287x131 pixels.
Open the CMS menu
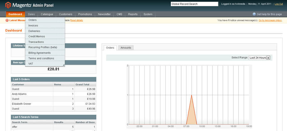pyautogui.click(x=119, y=14)
